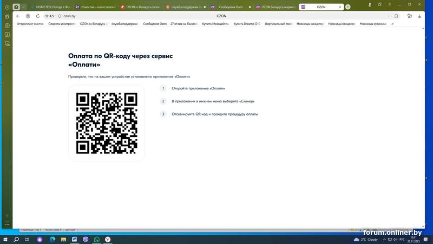Open Windows taskbar search
This screenshot has height=244, width=433.
click(16, 239)
